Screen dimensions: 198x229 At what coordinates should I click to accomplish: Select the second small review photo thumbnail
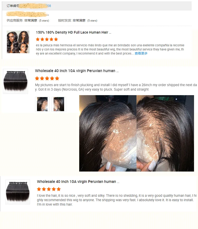(59, 104)
